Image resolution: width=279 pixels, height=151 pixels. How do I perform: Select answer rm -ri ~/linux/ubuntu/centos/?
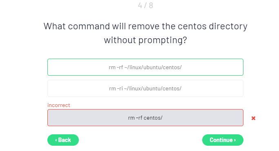point(145,88)
